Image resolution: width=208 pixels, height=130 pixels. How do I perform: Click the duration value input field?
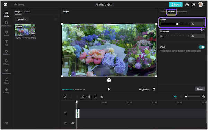[198, 36]
